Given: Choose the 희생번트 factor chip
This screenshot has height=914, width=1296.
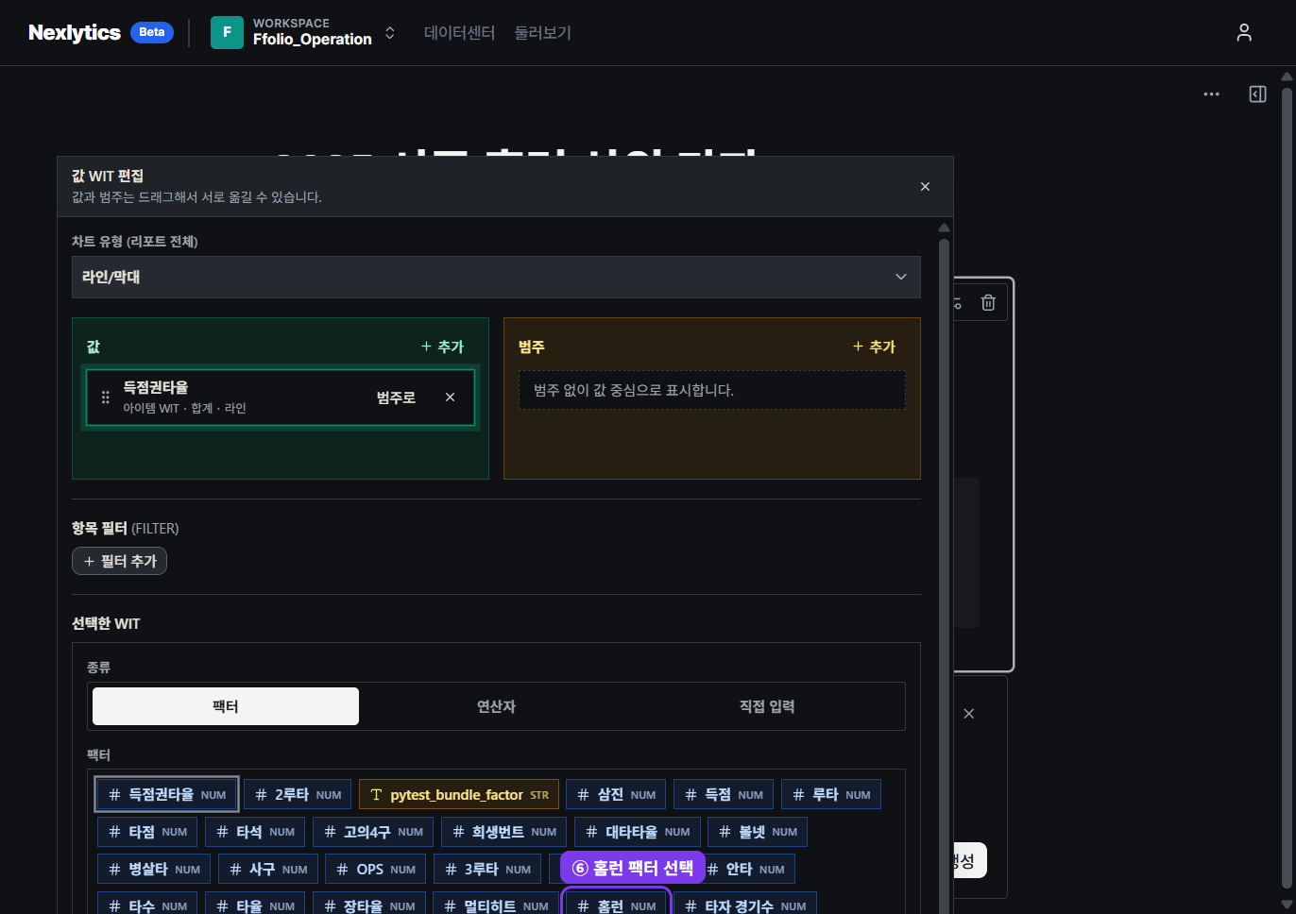Looking at the screenshot, I should click(x=503, y=832).
